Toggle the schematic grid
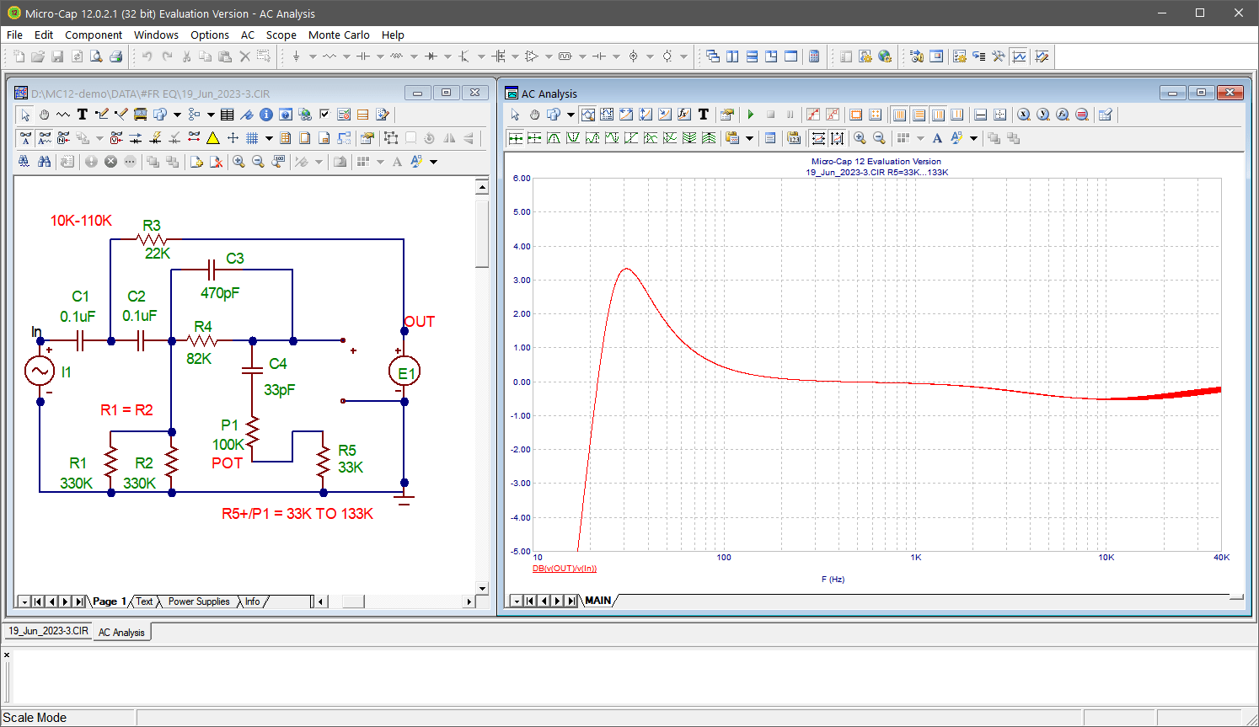 tap(252, 137)
